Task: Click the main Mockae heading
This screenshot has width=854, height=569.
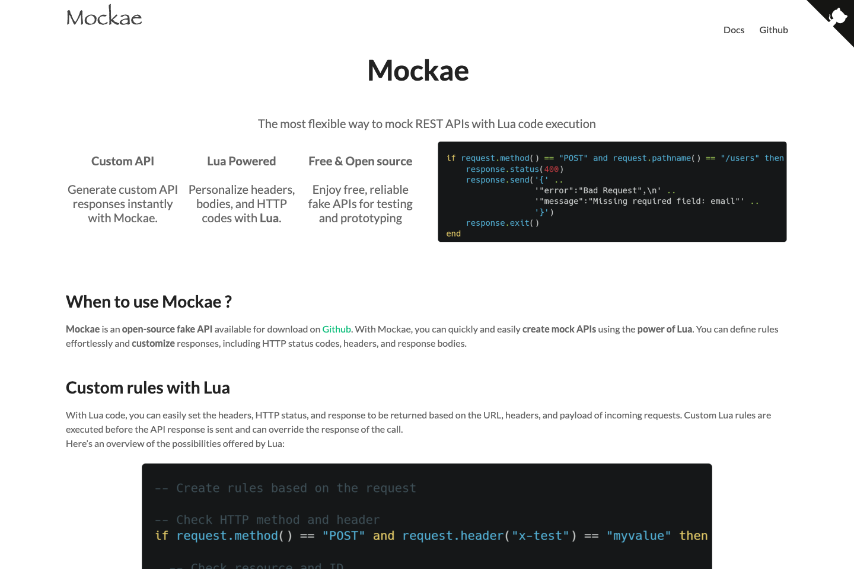Action: (418, 70)
